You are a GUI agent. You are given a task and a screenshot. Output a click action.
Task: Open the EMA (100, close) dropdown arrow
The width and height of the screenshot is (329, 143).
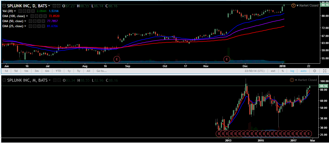click(x=27, y=16)
